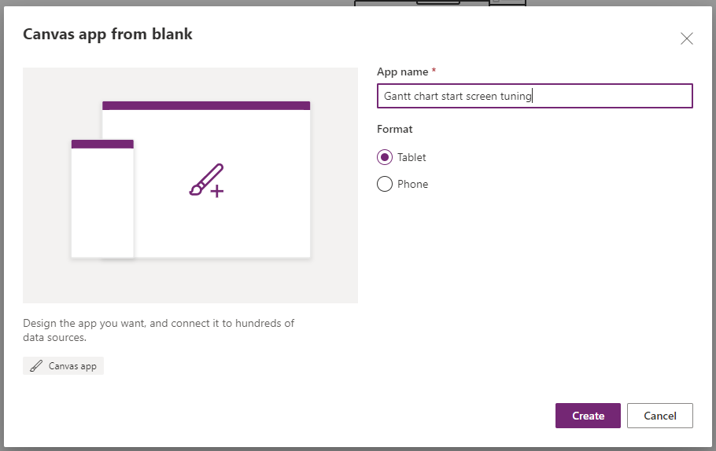Image resolution: width=716 pixels, height=451 pixels.
Task: Click the phone layout preview illustration
Action: (x=102, y=203)
